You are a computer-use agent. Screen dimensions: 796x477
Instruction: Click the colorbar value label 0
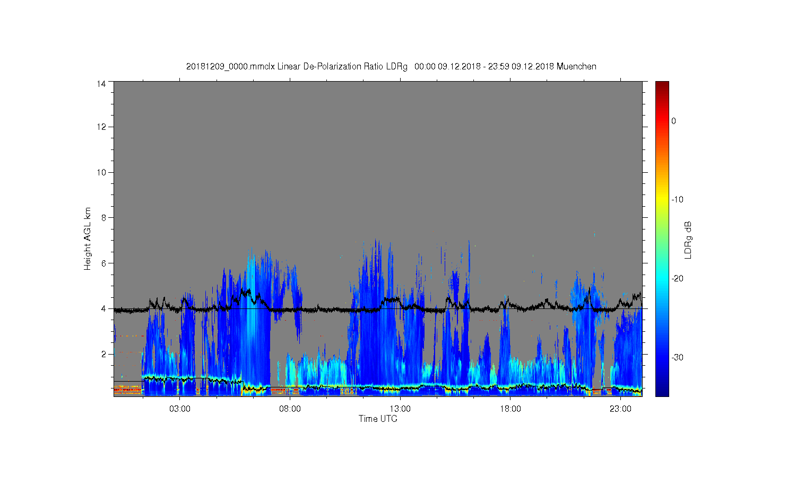point(673,121)
